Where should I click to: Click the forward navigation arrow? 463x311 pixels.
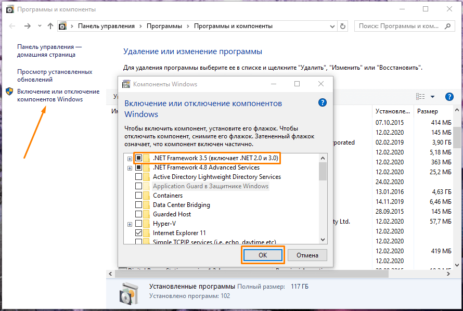[28, 26]
